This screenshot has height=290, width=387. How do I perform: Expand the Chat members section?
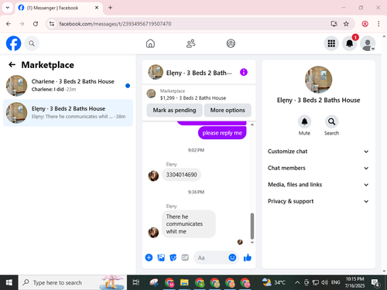(318, 168)
